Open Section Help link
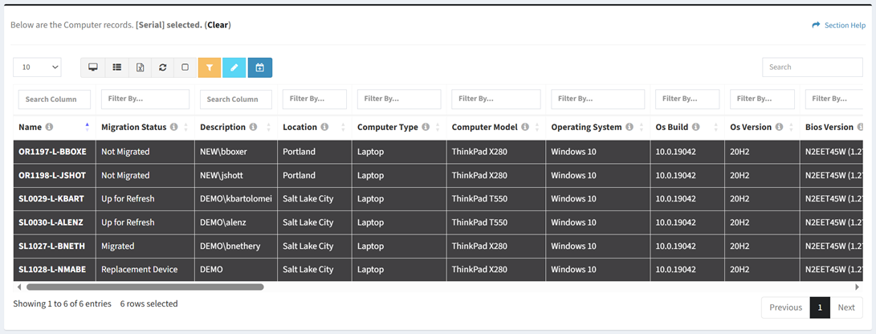This screenshot has height=334, width=876. pos(838,25)
